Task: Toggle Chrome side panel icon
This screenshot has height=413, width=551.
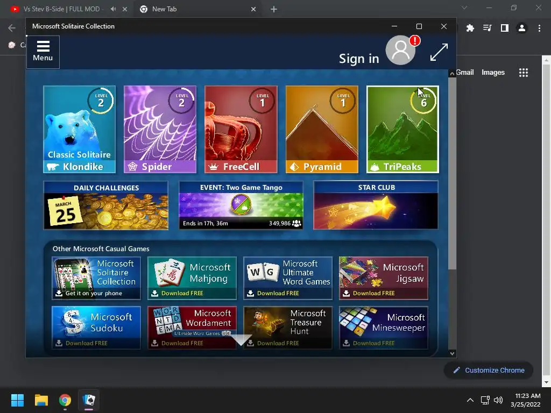Action: click(505, 28)
